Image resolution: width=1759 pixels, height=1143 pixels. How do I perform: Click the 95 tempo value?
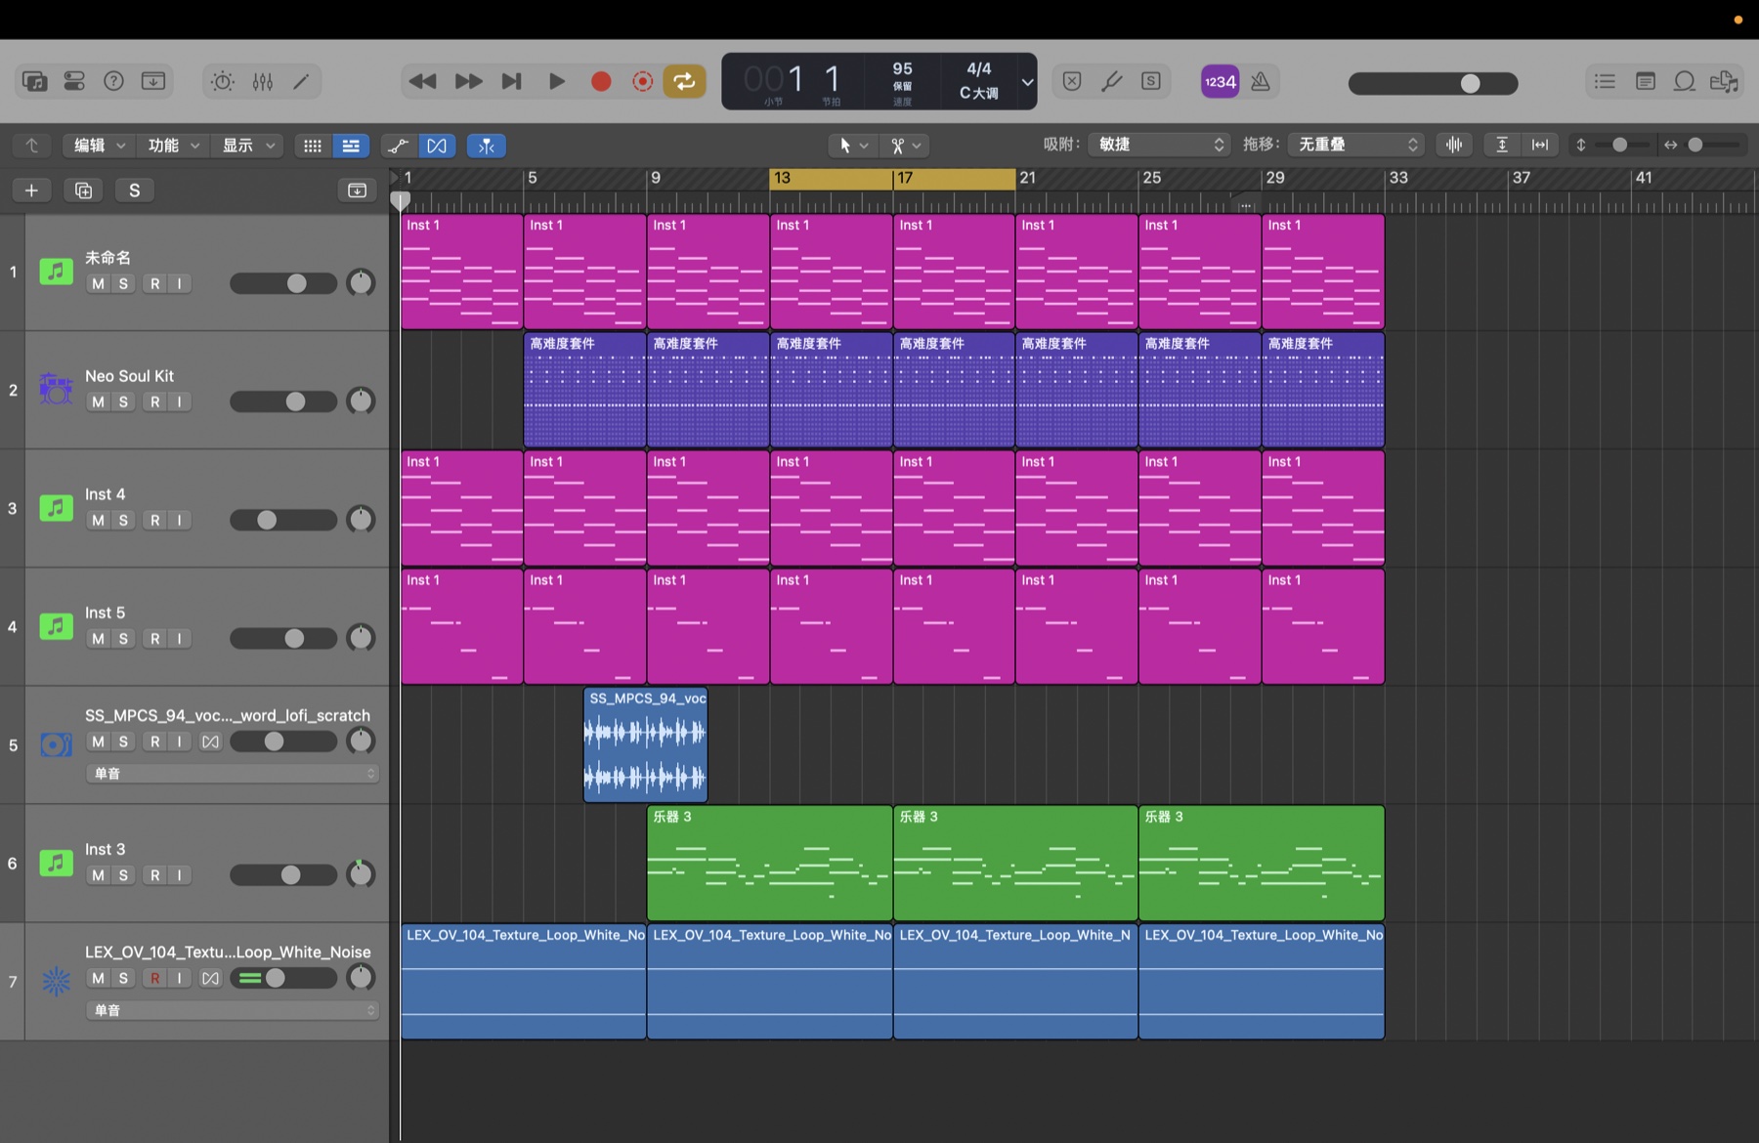[x=902, y=69]
